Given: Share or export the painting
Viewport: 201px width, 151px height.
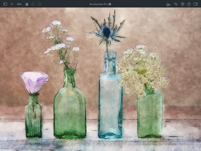Looking at the screenshot, I should pyautogui.click(x=189, y=4).
